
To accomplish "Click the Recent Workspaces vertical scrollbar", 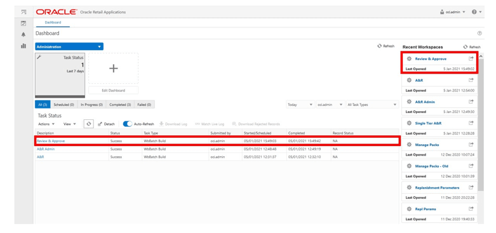I will 481,124.
